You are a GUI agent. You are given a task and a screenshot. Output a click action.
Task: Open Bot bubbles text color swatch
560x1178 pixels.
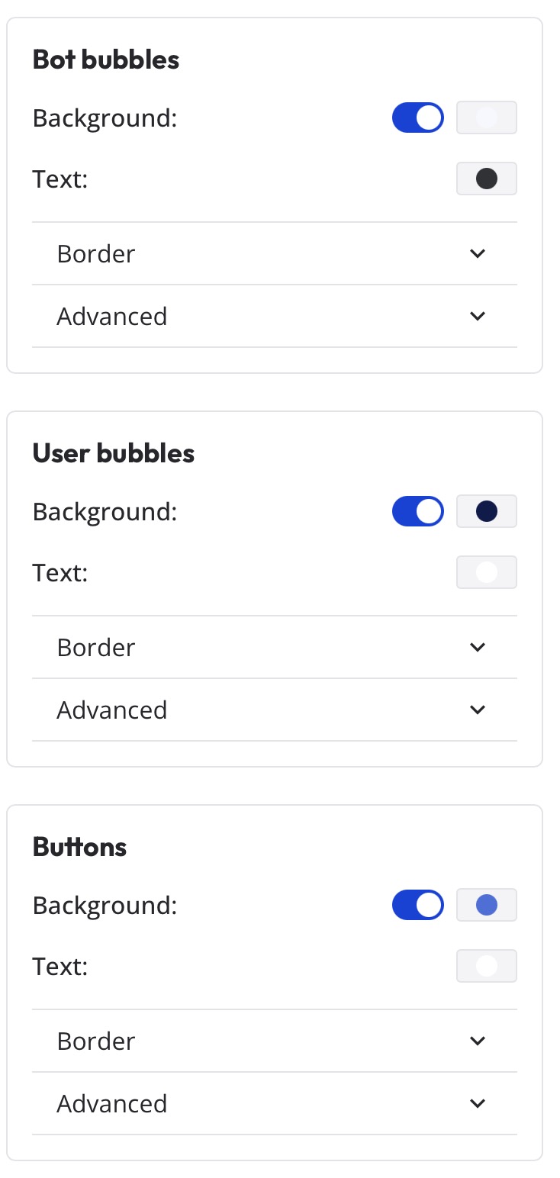click(x=486, y=179)
